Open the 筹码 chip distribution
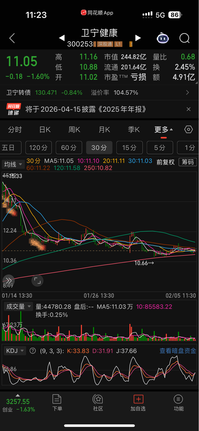Screen dimensions: 199x431 point(188,162)
